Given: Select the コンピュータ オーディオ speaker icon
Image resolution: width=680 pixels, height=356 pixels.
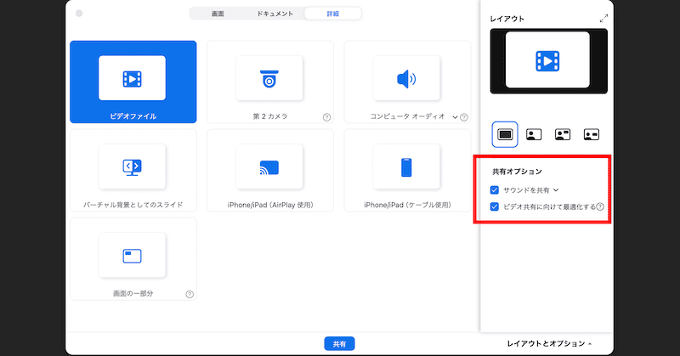Looking at the screenshot, I should pos(406,79).
